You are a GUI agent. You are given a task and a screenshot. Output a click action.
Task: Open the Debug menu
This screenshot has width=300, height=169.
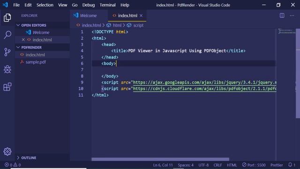(x=89, y=5)
